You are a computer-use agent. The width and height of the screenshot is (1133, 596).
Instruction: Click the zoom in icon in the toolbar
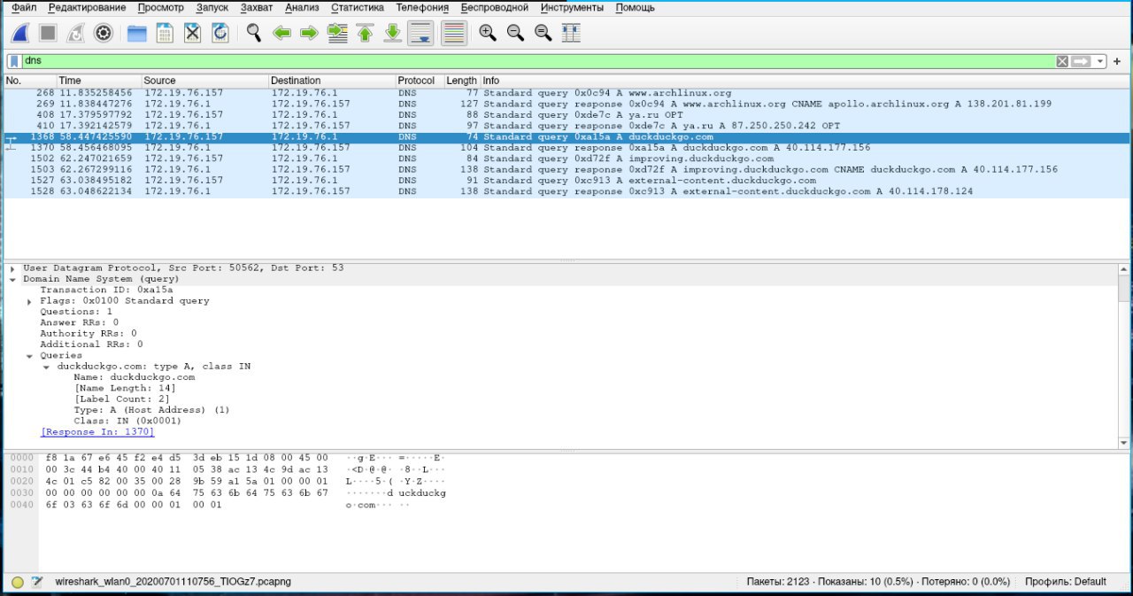[487, 34]
